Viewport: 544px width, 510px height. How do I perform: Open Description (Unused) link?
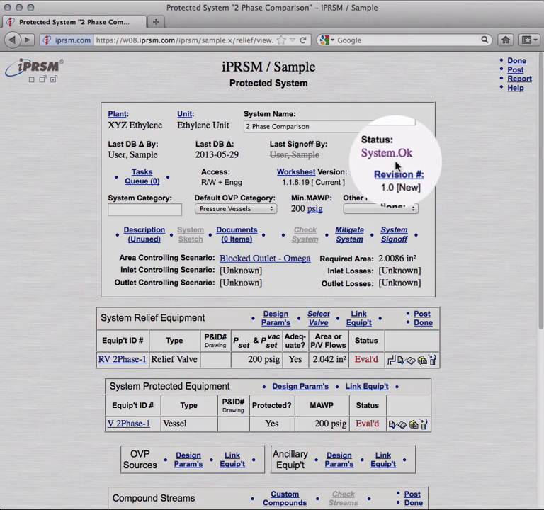[x=144, y=234]
